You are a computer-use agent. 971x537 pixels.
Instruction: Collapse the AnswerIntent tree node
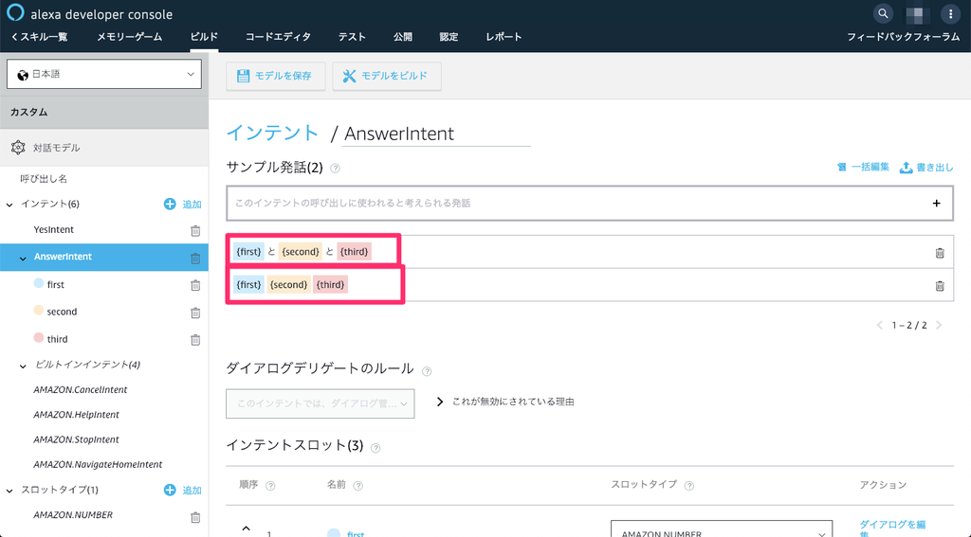pyautogui.click(x=23, y=258)
